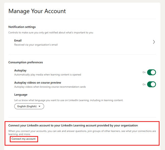Viewport: 165px width, 150px height.
Task: Toggle the Autoplay switch off
Action: pyautogui.click(x=151, y=72)
